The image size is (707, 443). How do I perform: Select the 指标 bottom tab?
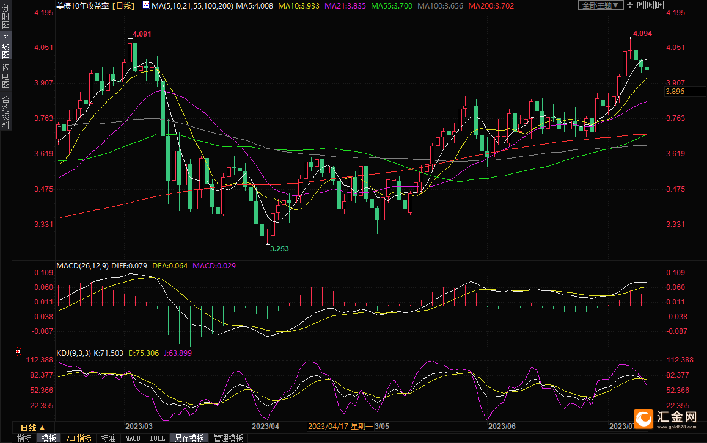(24, 438)
